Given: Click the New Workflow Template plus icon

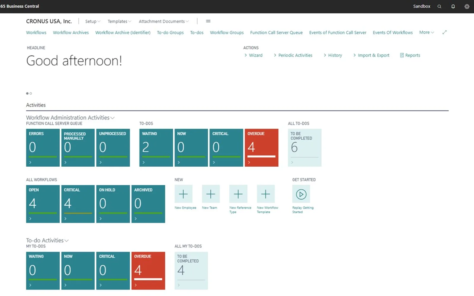Looking at the screenshot, I should [x=266, y=194].
